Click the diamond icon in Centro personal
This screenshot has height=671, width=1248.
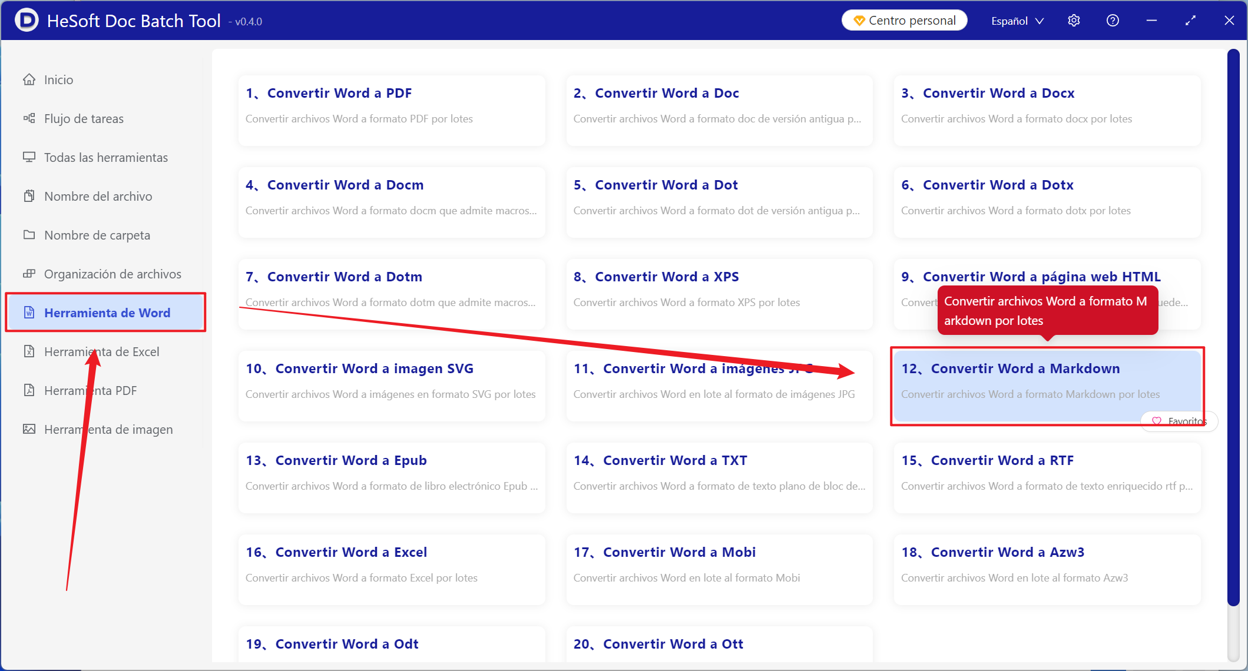(859, 21)
